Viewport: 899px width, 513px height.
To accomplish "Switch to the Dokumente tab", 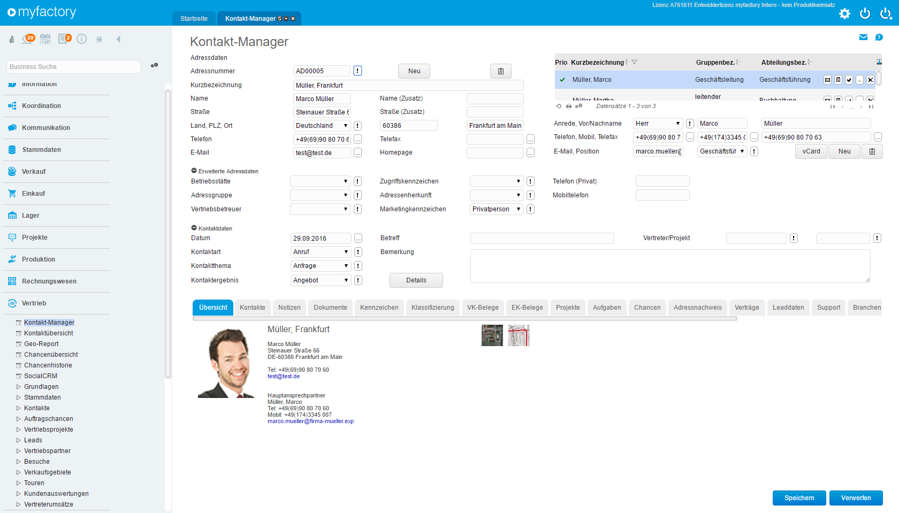I will coord(330,308).
